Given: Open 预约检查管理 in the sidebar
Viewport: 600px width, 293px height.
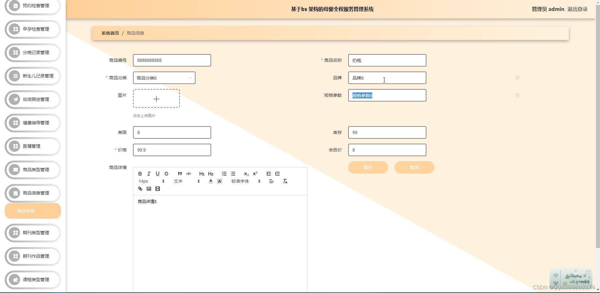Looking at the screenshot, I should click(x=33, y=6).
